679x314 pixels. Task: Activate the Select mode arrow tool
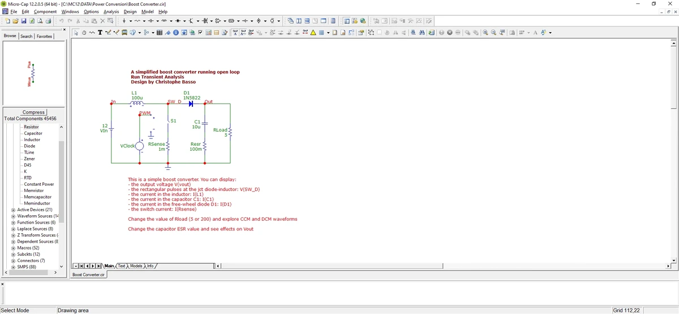[76, 32]
